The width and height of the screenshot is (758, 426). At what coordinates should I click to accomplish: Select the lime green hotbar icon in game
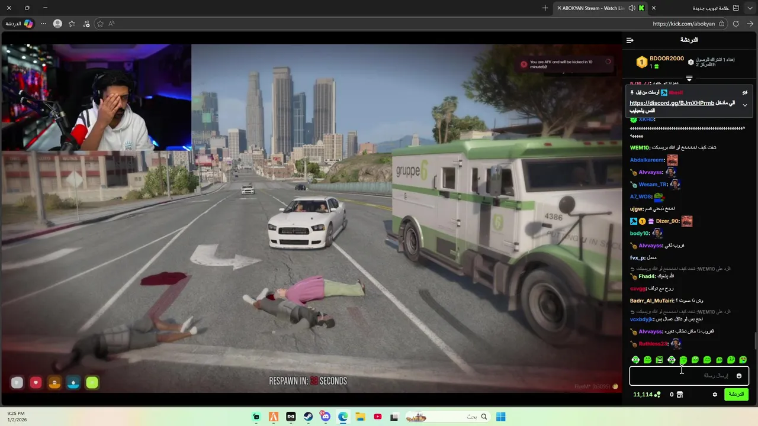click(x=92, y=383)
